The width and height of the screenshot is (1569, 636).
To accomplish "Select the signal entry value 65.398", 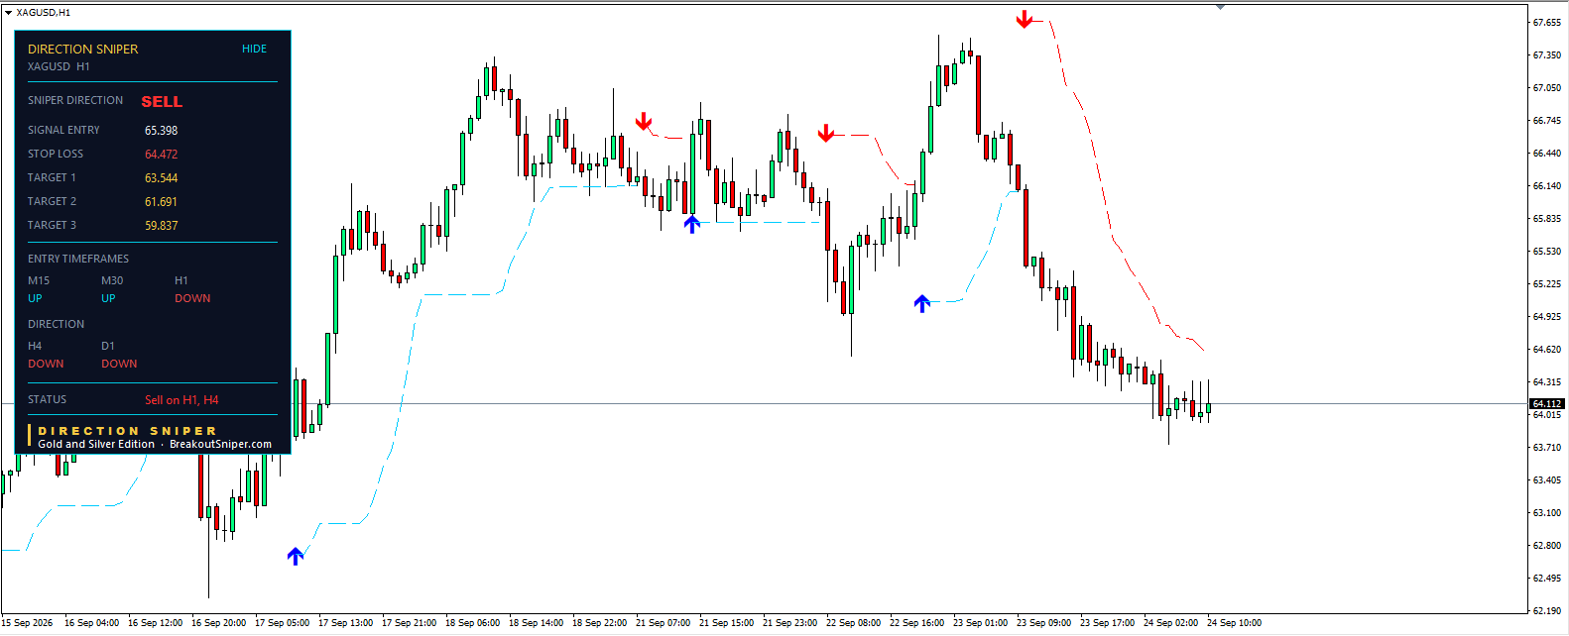I will 161,130.
